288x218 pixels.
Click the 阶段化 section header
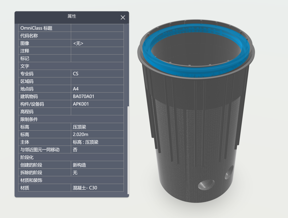tap(71, 157)
